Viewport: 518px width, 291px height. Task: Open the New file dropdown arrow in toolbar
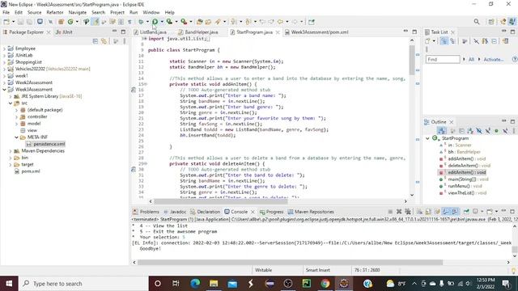click(x=13, y=22)
